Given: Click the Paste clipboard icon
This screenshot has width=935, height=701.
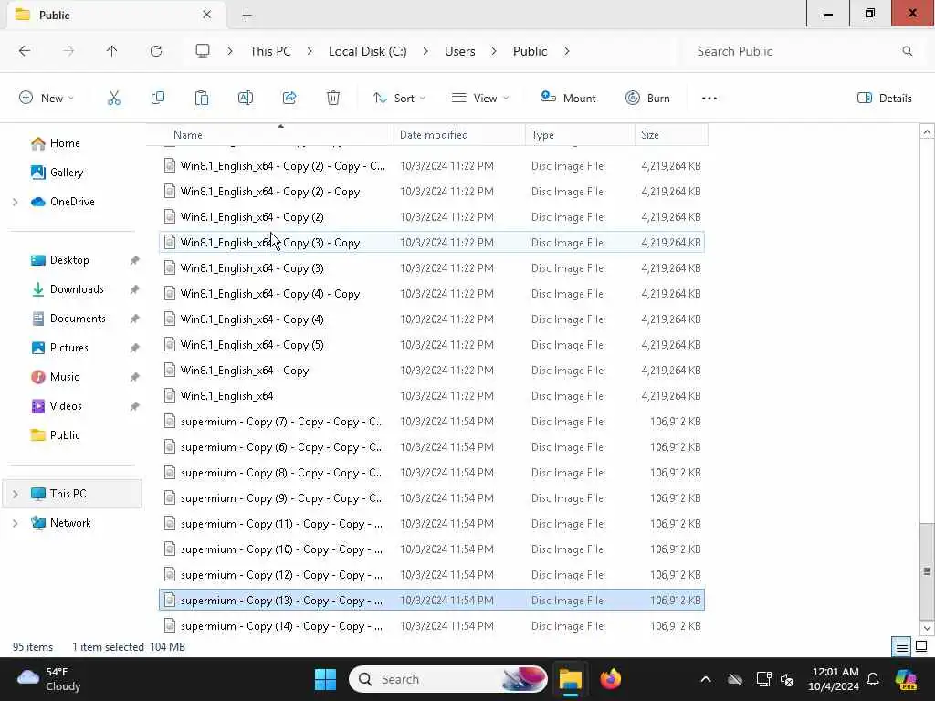Looking at the screenshot, I should point(202,99).
